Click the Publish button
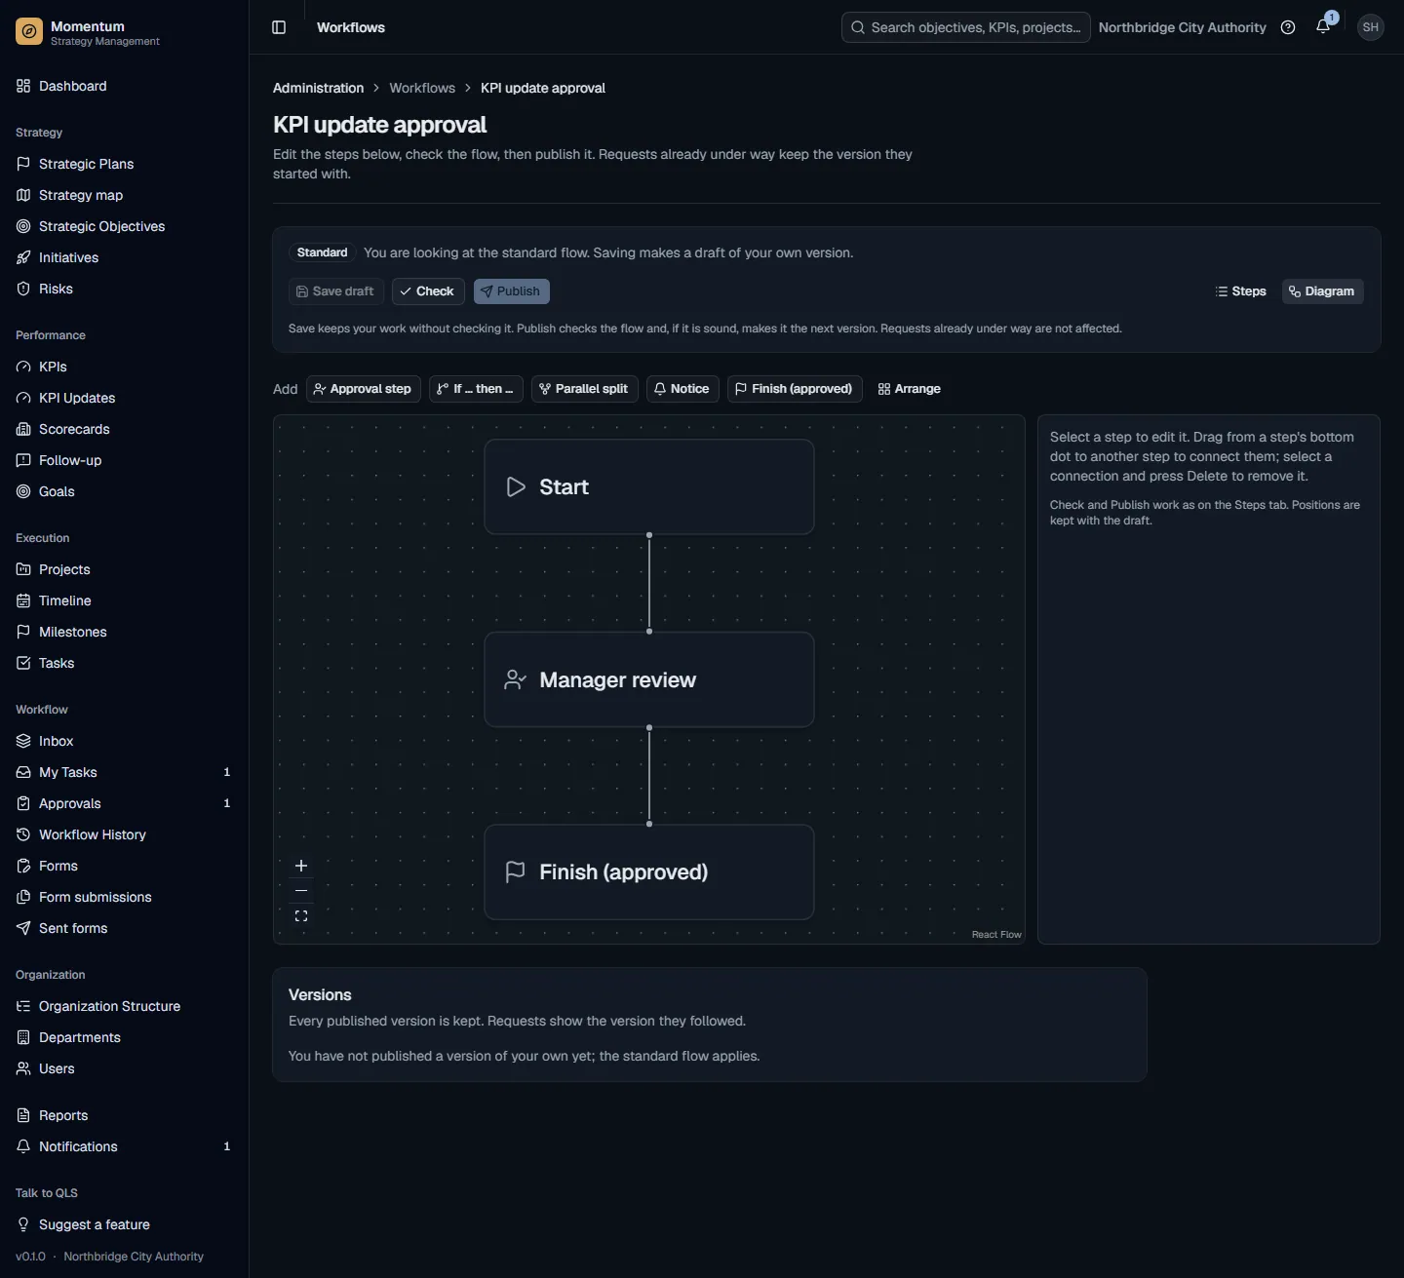This screenshot has height=1278, width=1404. click(511, 291)
